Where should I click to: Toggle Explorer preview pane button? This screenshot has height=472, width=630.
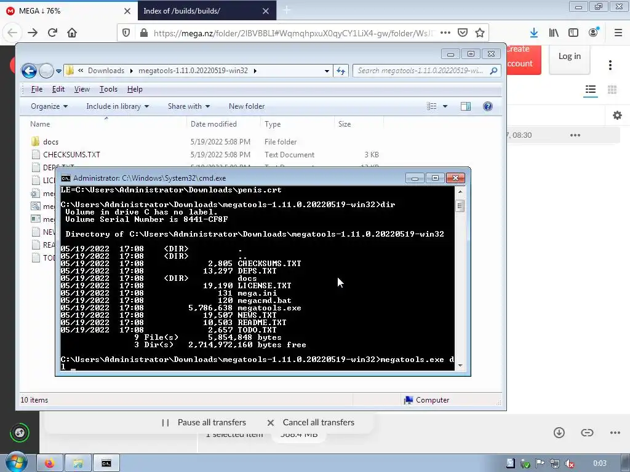coord(466,106)
